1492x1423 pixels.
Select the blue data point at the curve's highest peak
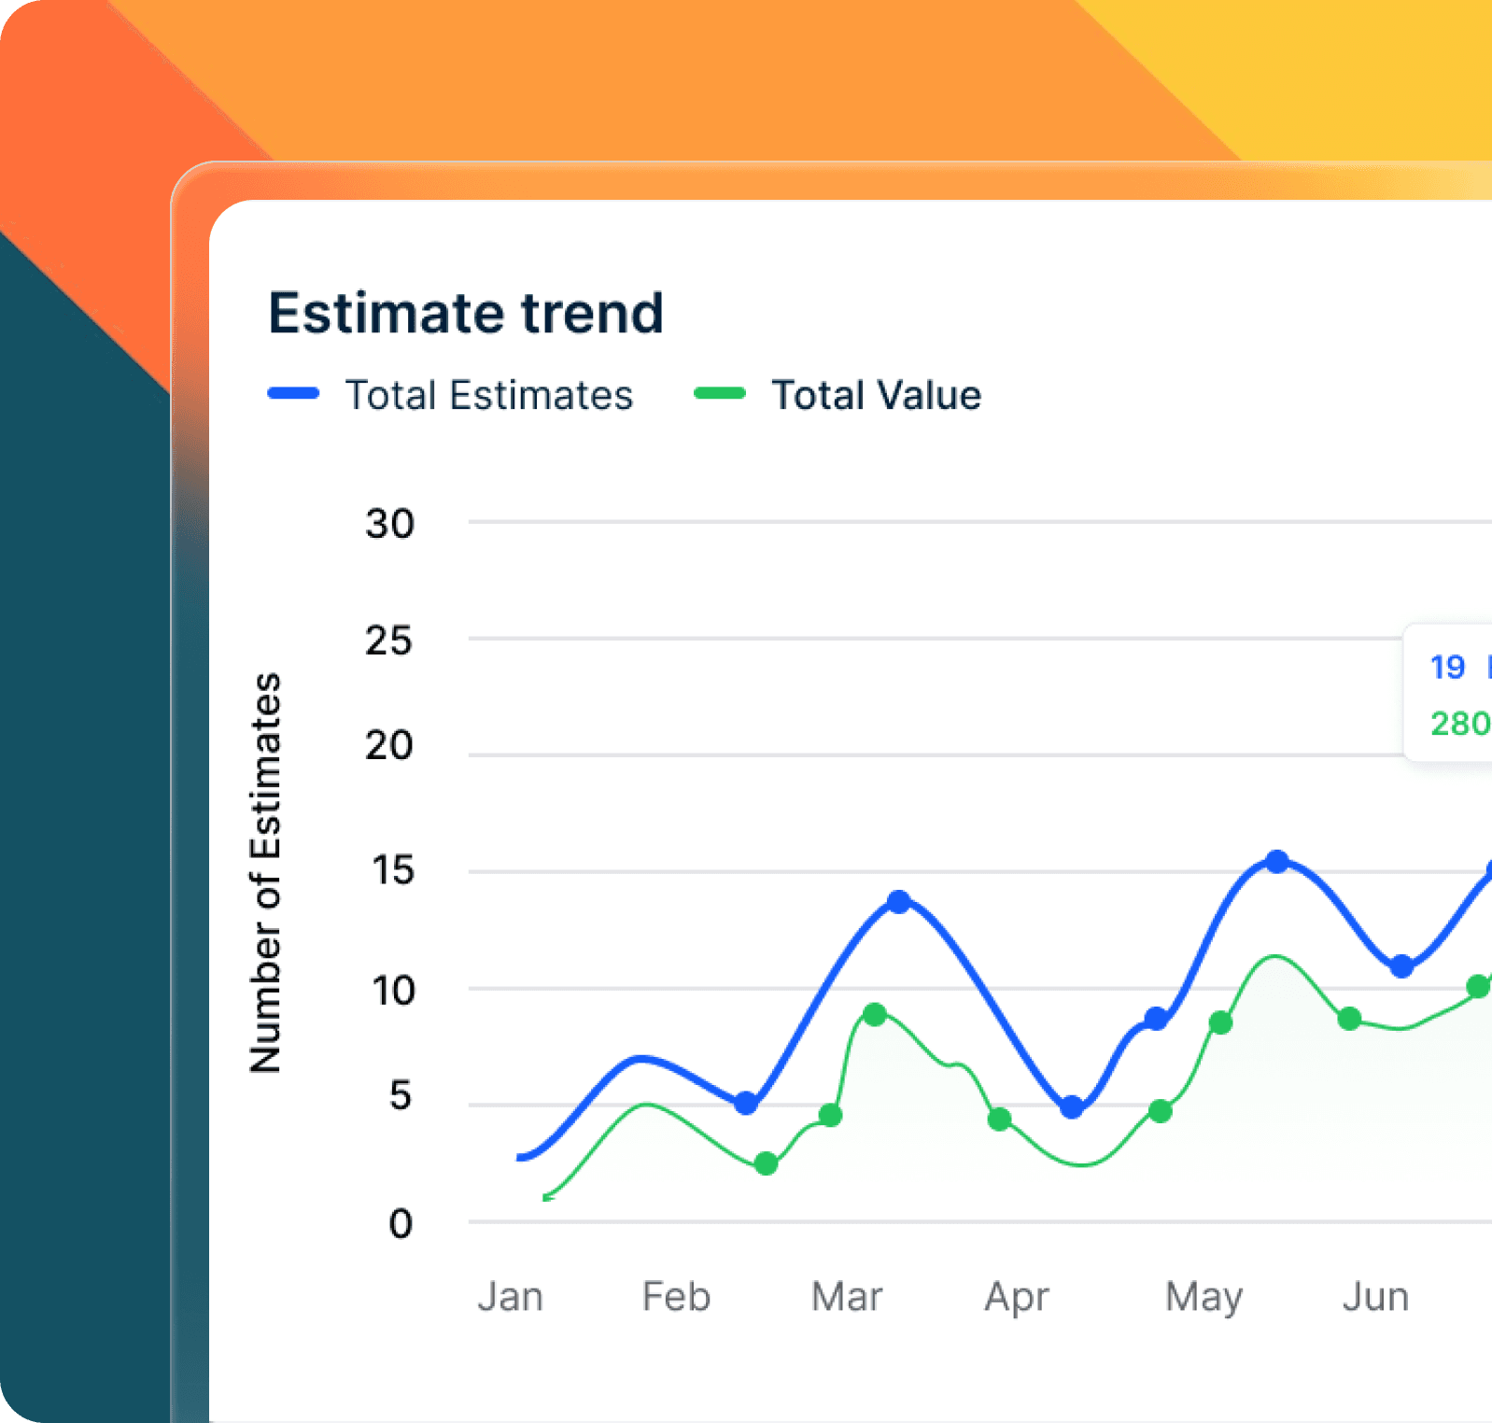click(1277, 862)
